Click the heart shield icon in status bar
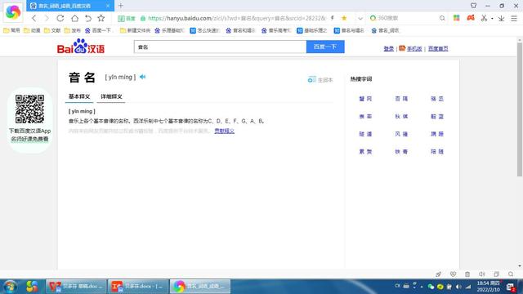 point(453,274)
